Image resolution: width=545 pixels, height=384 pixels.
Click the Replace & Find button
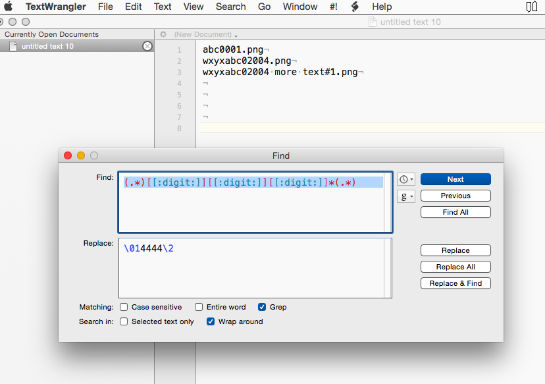tap(455, 283)
